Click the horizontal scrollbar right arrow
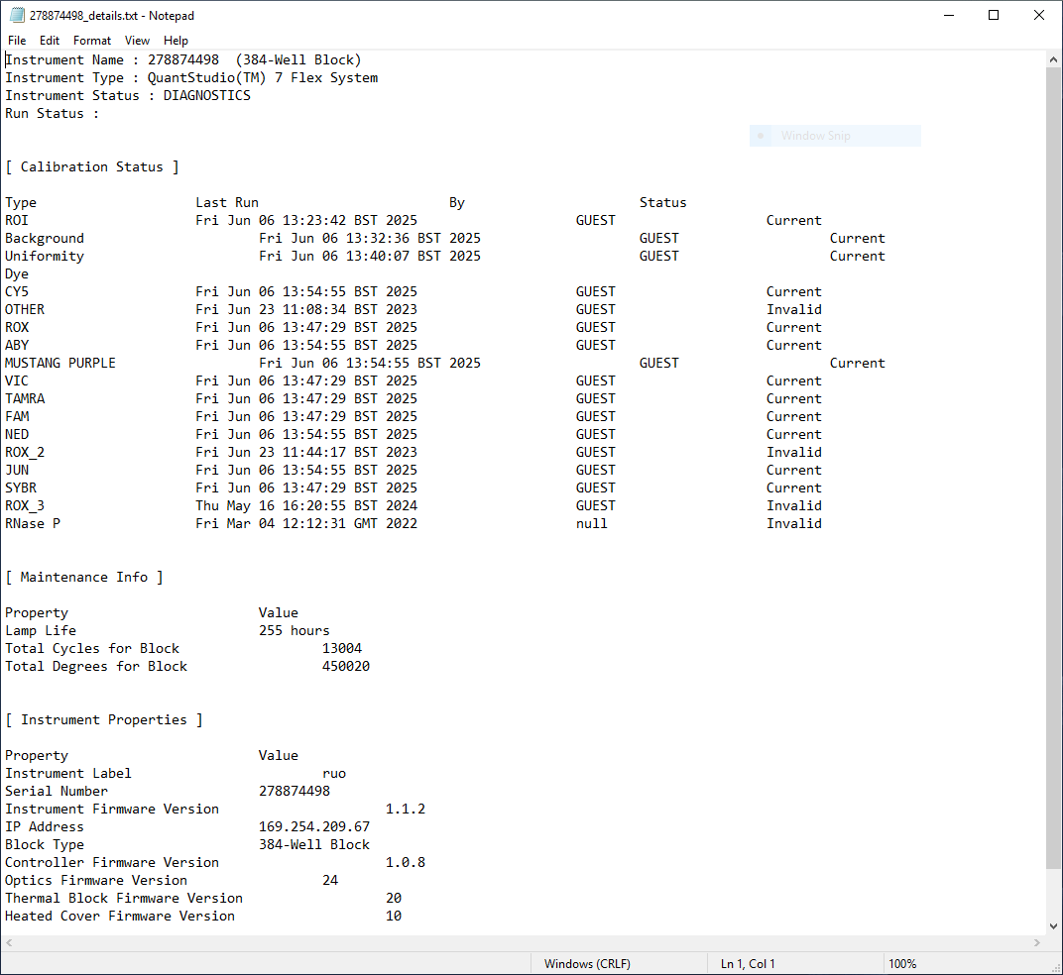This screenshot has height=975, width=1063. pos(1036,943)
